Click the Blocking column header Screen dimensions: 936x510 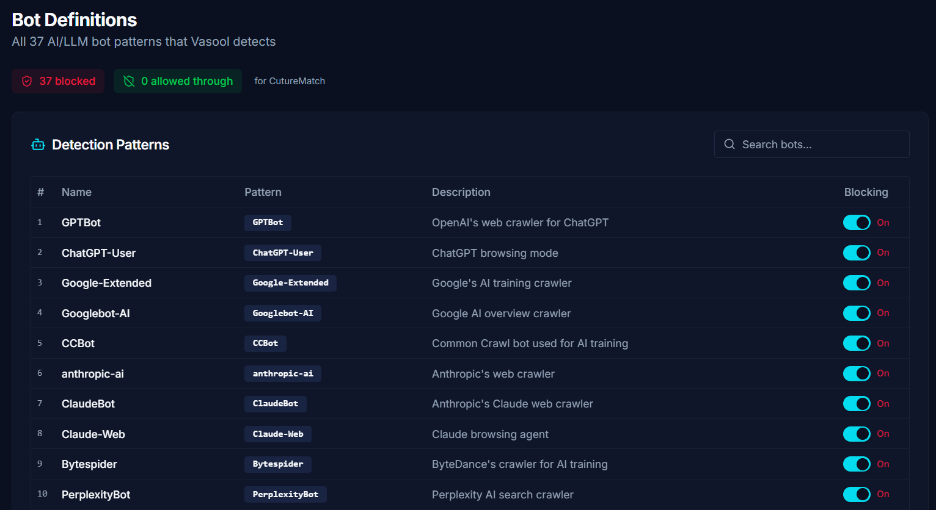coord(866,192)
